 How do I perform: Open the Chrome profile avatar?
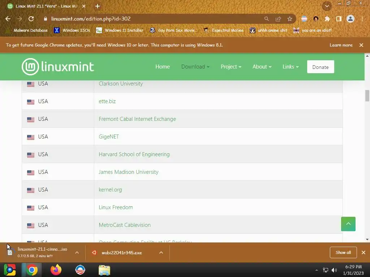(x=350, y=19)
